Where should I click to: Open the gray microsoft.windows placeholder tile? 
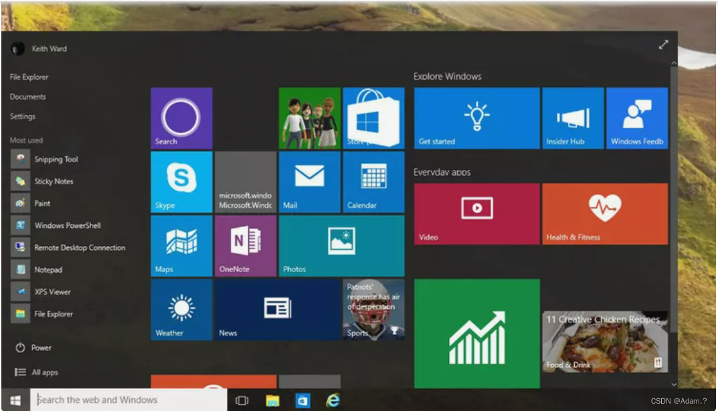pos(246,182)
